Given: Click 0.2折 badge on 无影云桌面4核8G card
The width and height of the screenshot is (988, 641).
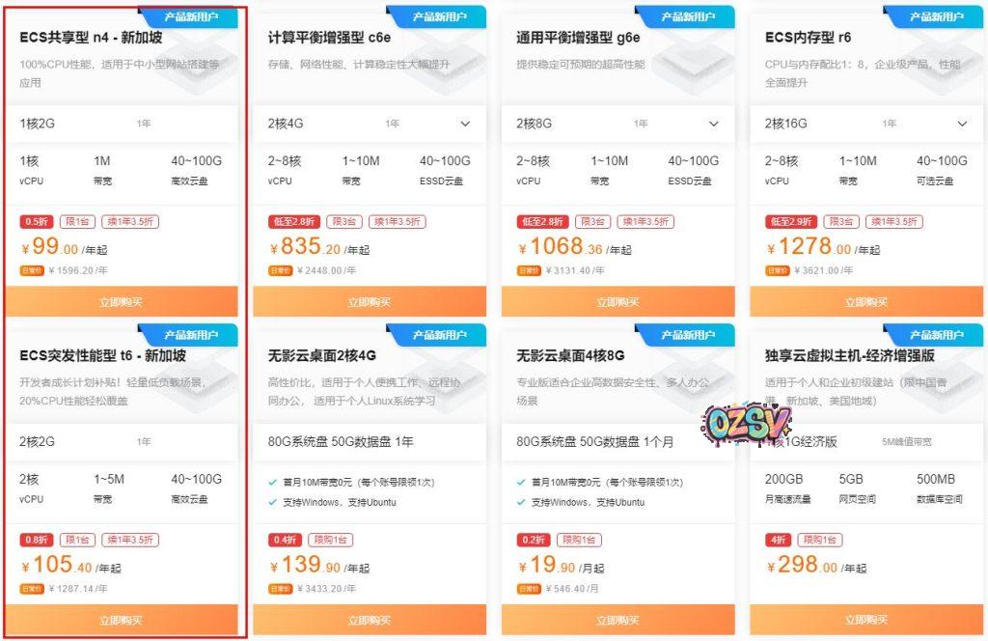Looking at the screenshot, I should pos(534,540).
